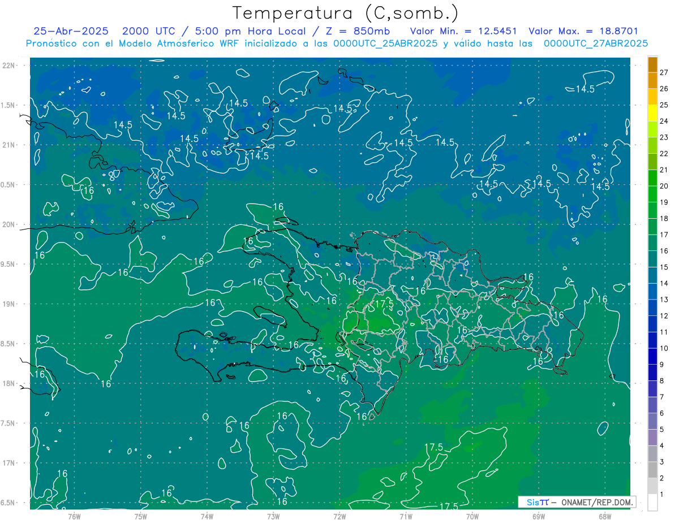Click the '74W' longitude axis label
The width and height of the screenshot is (679, 524).
pyautogui.click(x=207, y=516)
